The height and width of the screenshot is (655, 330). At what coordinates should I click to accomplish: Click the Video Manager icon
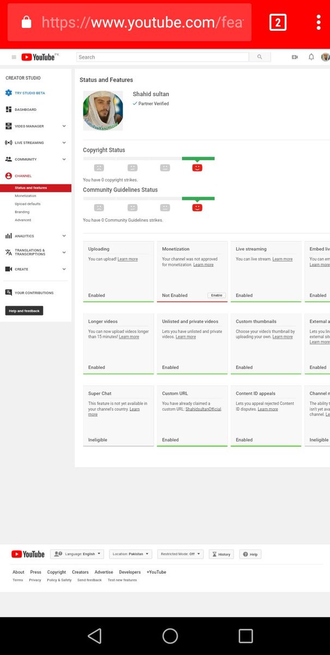9,126
